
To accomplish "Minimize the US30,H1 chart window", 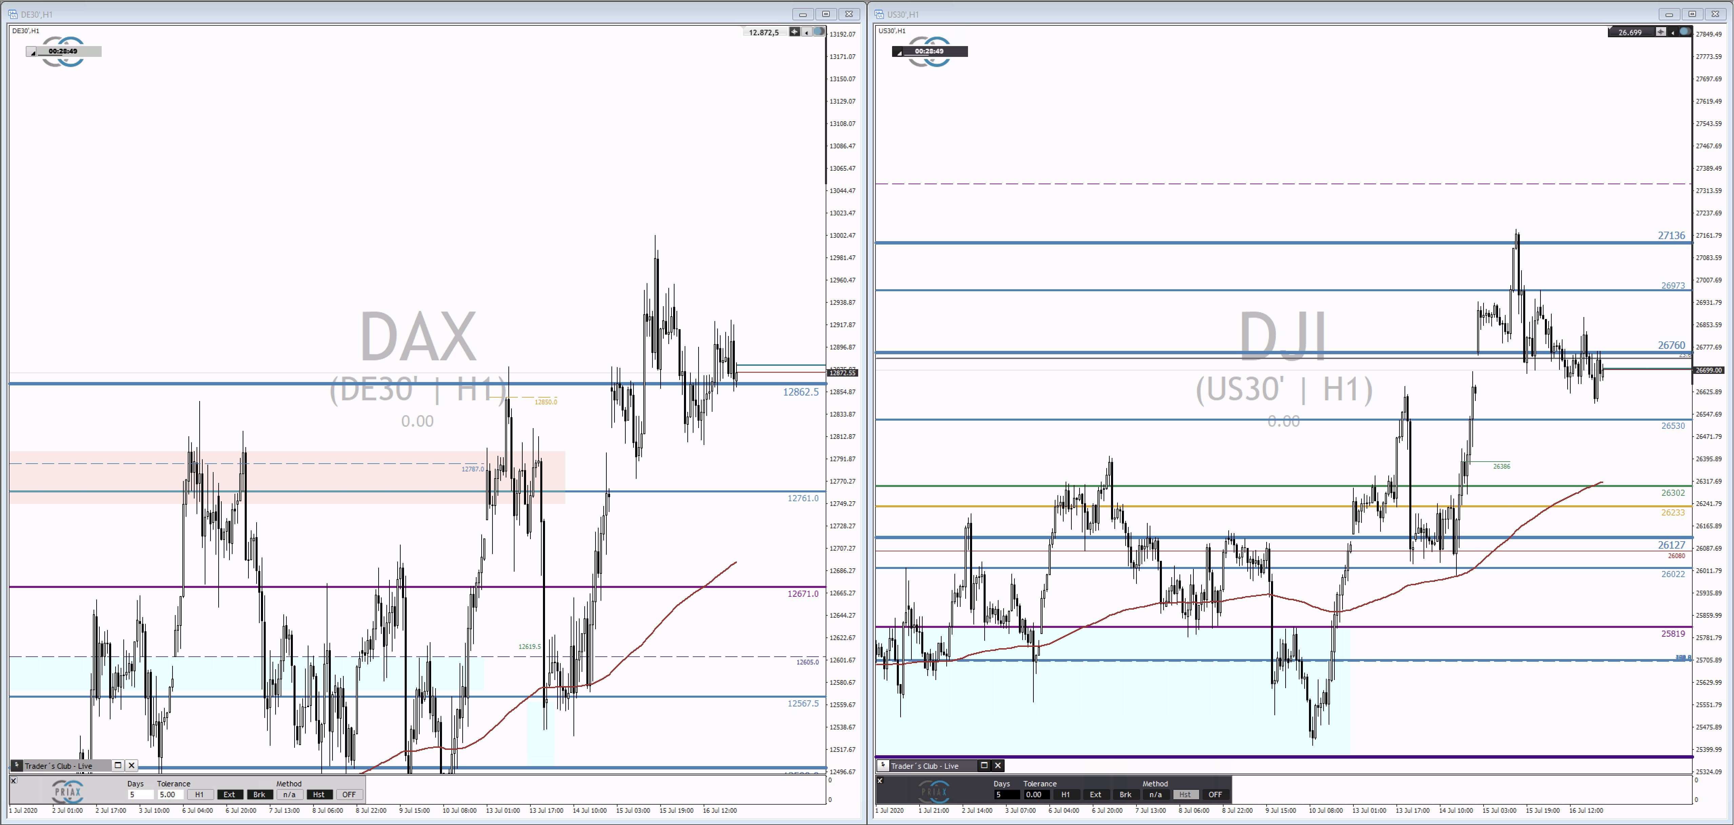I will coord(1669,14).
